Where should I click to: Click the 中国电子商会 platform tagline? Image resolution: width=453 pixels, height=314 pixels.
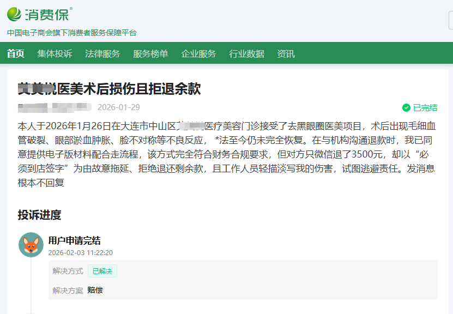coord(71,33)
